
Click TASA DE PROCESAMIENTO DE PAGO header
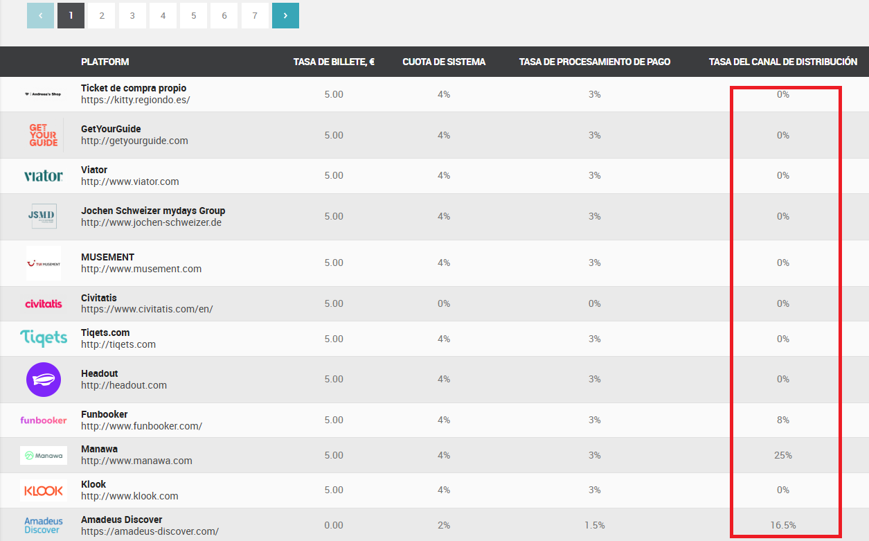coord(595,62)
